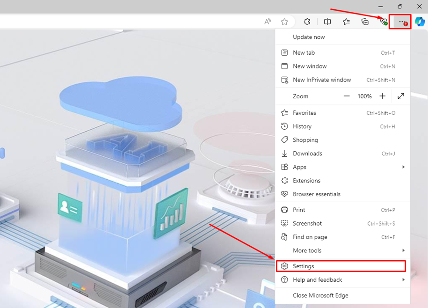Open the Favorites list toolbar icon
This screenshot has width=428, height=308.
346,22
